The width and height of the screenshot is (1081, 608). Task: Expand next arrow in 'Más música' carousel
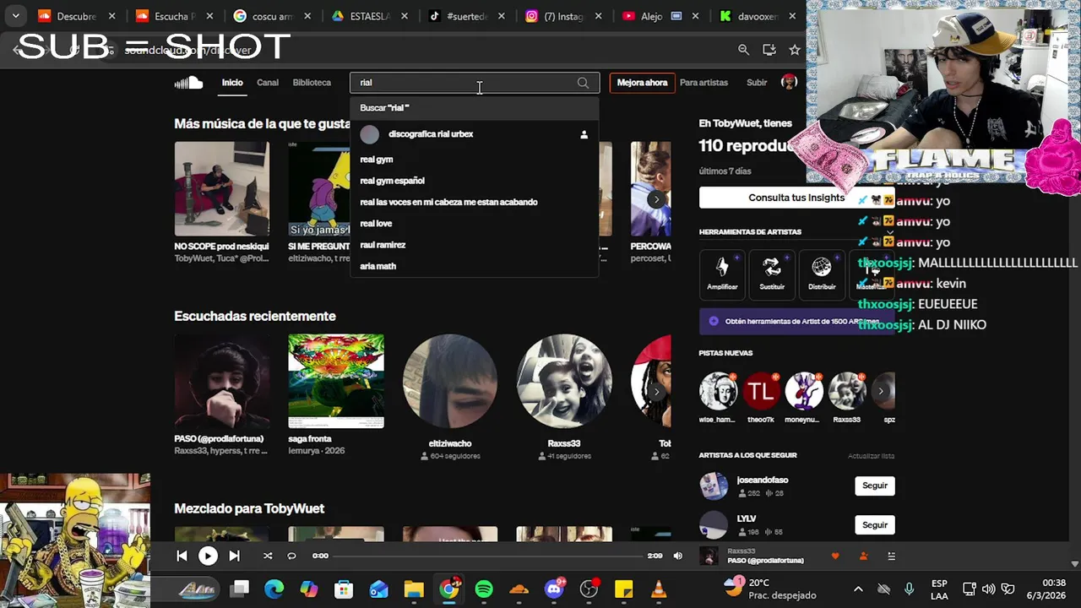(x=656, y=200)
